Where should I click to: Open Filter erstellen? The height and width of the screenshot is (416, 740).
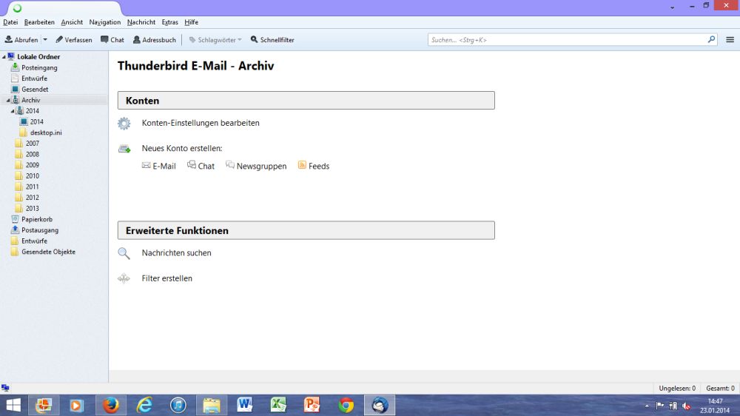167,278
